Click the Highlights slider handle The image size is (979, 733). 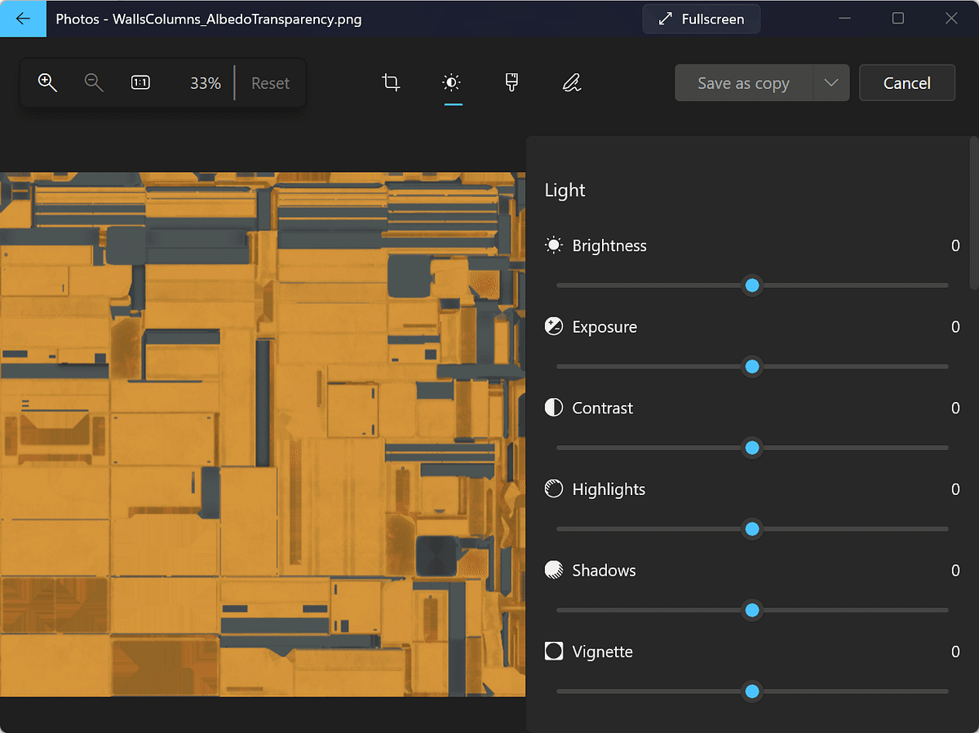pos(751,529)
